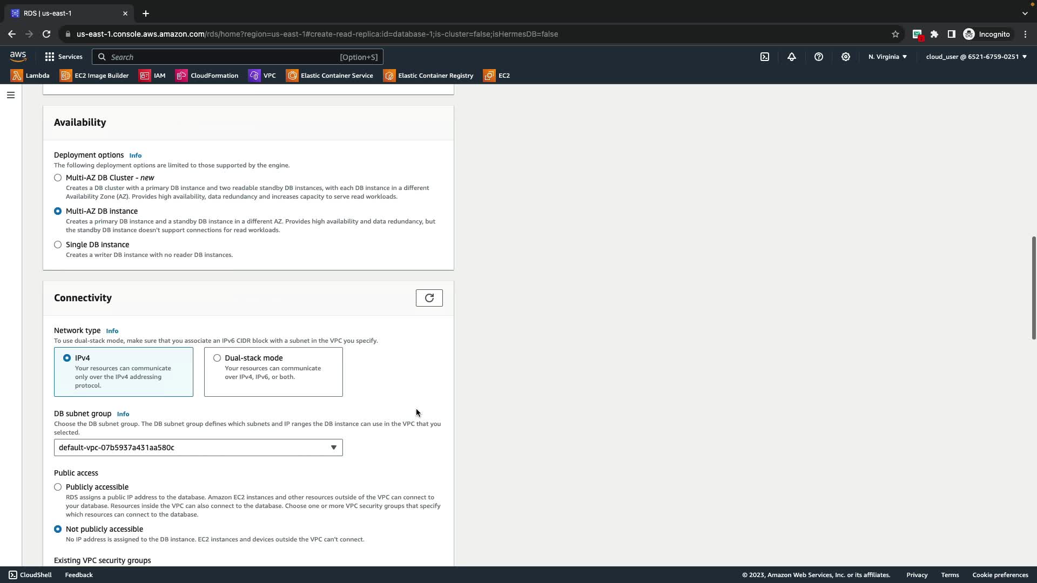Open the Services grid menu

[x=63, y=57]
